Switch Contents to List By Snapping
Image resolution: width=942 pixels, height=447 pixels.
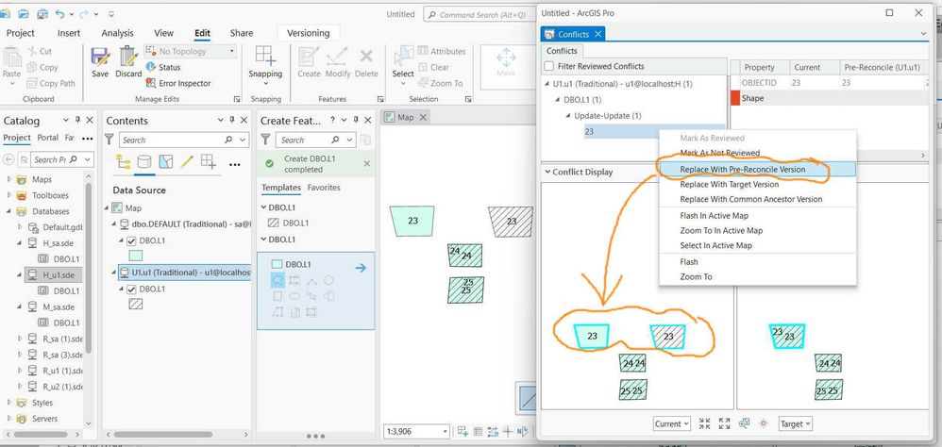[x=208, y=161]
